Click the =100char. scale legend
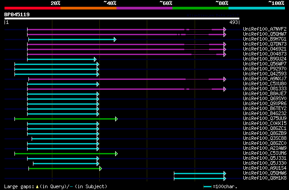Viewport: 289px width, 190px height. (x=220, y=186)
